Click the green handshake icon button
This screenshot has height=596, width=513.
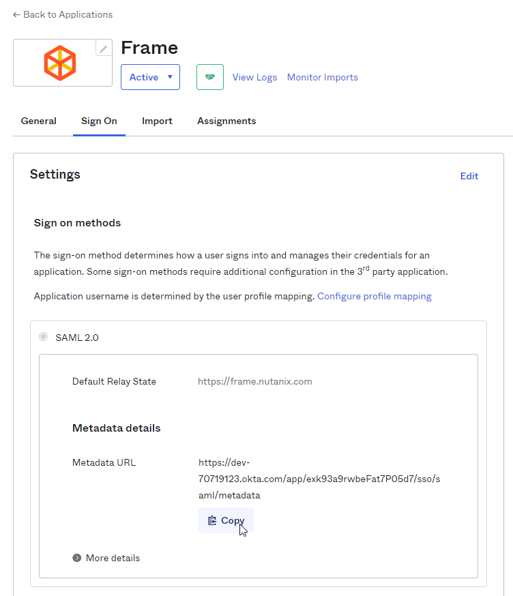point(210,77)
